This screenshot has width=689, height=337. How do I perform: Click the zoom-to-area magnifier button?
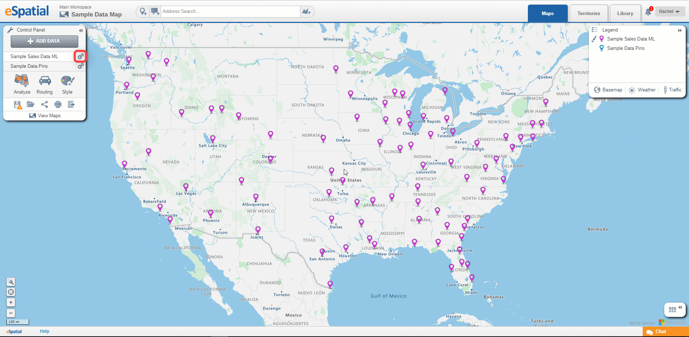[11, 282]
